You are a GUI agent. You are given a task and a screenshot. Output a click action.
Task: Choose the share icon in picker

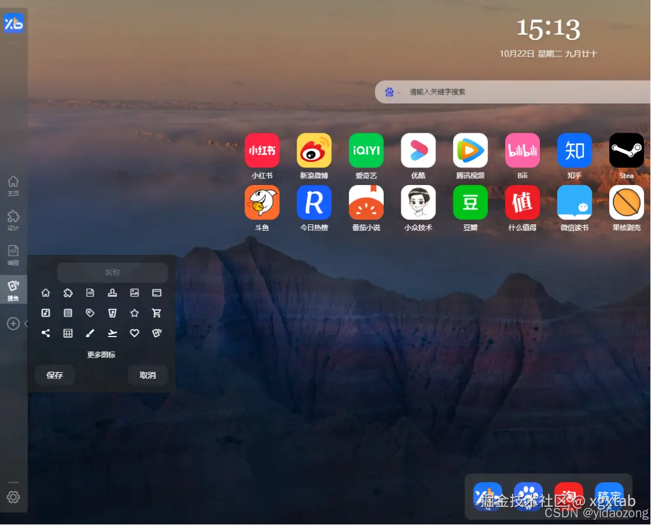(46, 333)
